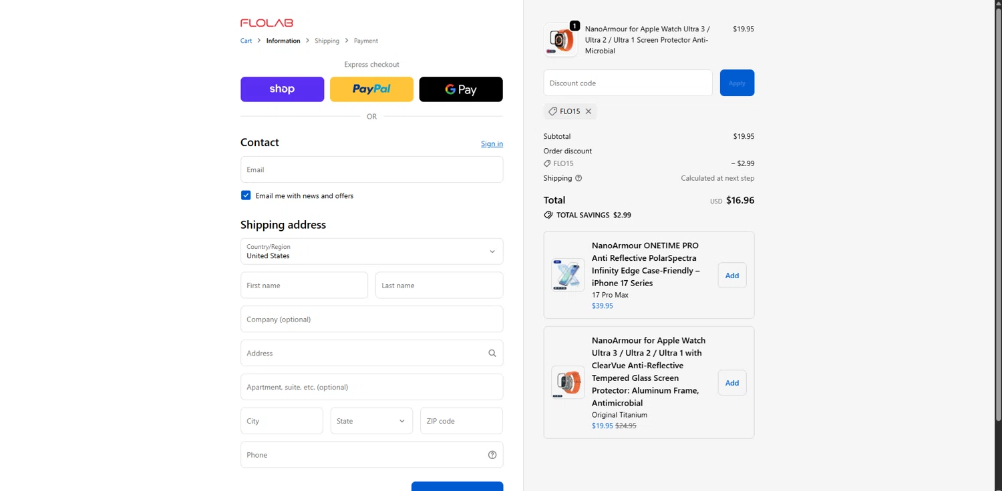The height and width of the screenshot is (491, 1002).
Task: Click the iPhone 17 protector thumbnail
Action: click(568, 275)
